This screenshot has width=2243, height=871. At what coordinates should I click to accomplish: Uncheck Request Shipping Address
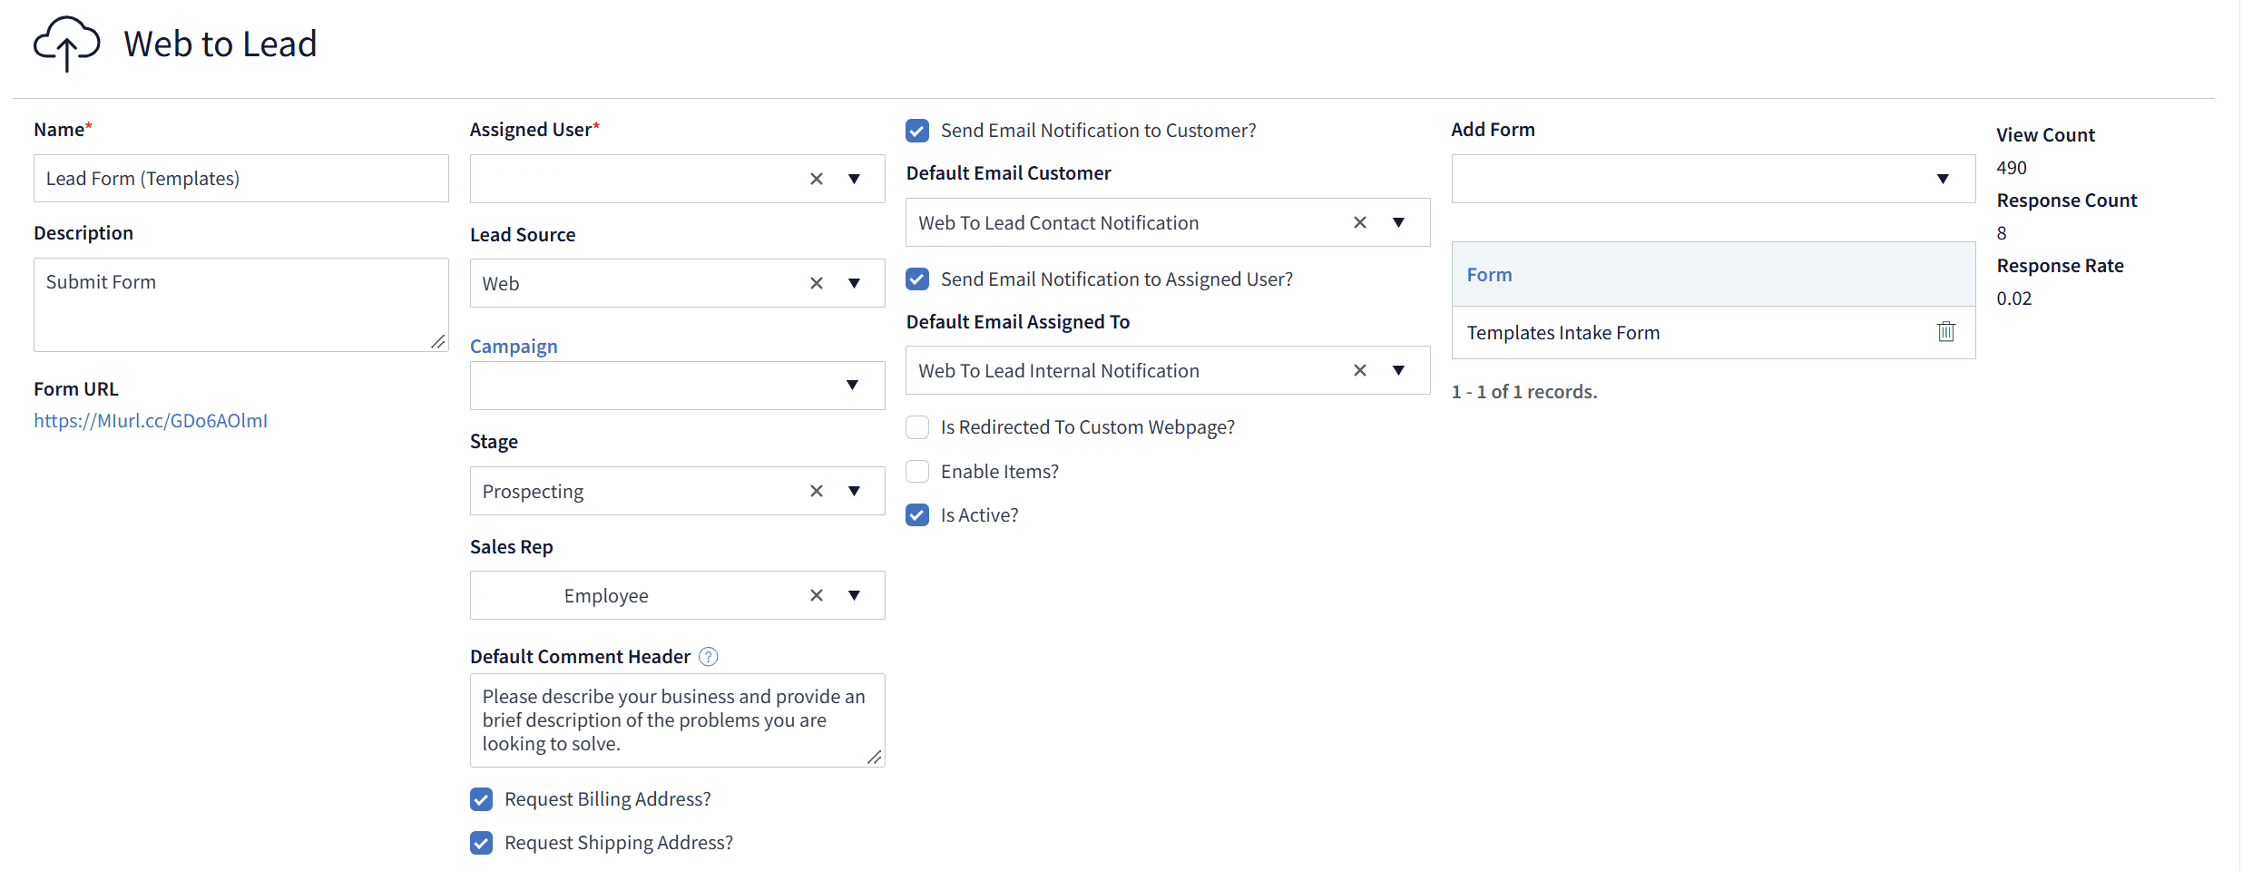[x=482, y=843]
